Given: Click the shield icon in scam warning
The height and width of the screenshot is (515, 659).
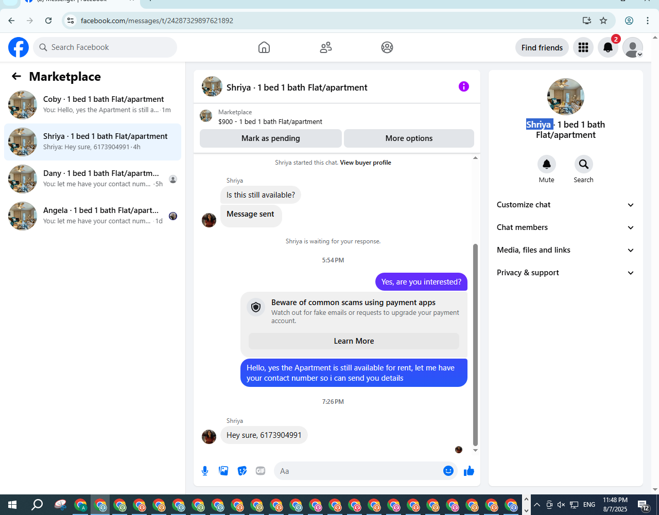Looking at the screenshot, I should [256, 308].
